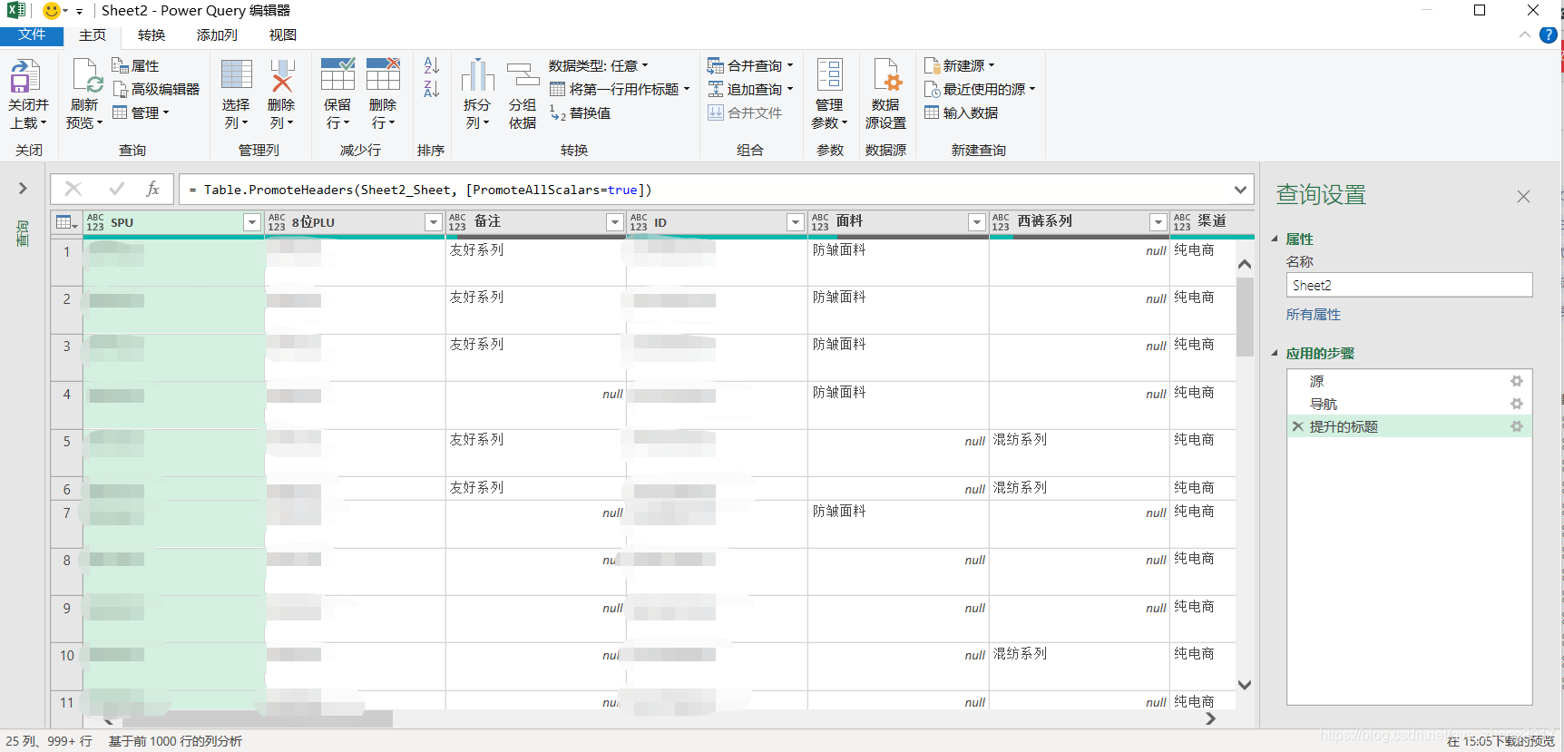Close the Query Settings (查询设置) pane
Image resolution: width=1564 pixels, height=752 pixels.
[1523, 196]
